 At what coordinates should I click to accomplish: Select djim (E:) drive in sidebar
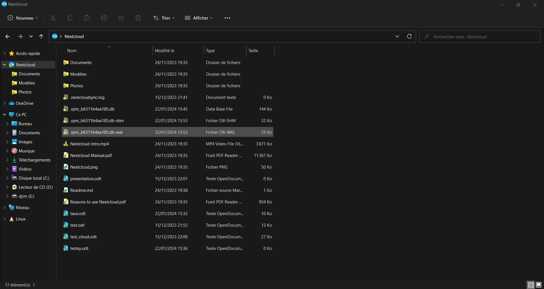(26, 196)
